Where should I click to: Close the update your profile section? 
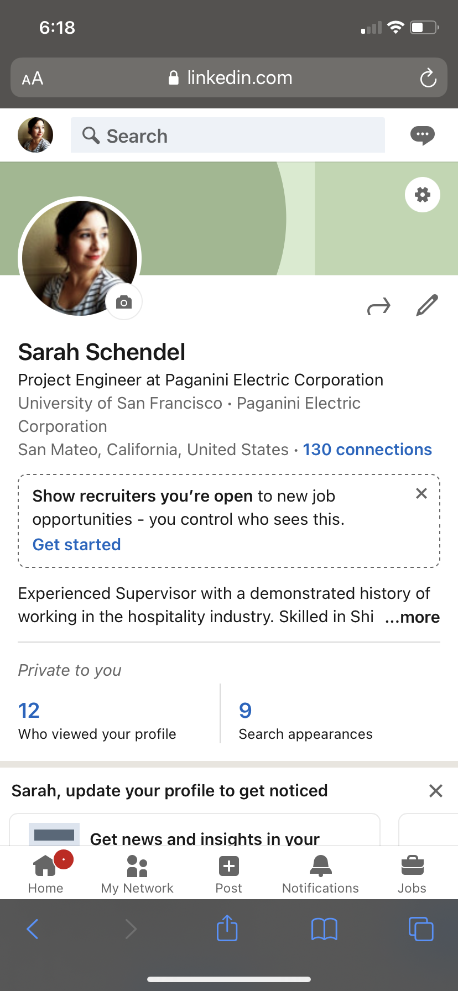[x=436, y=791]
